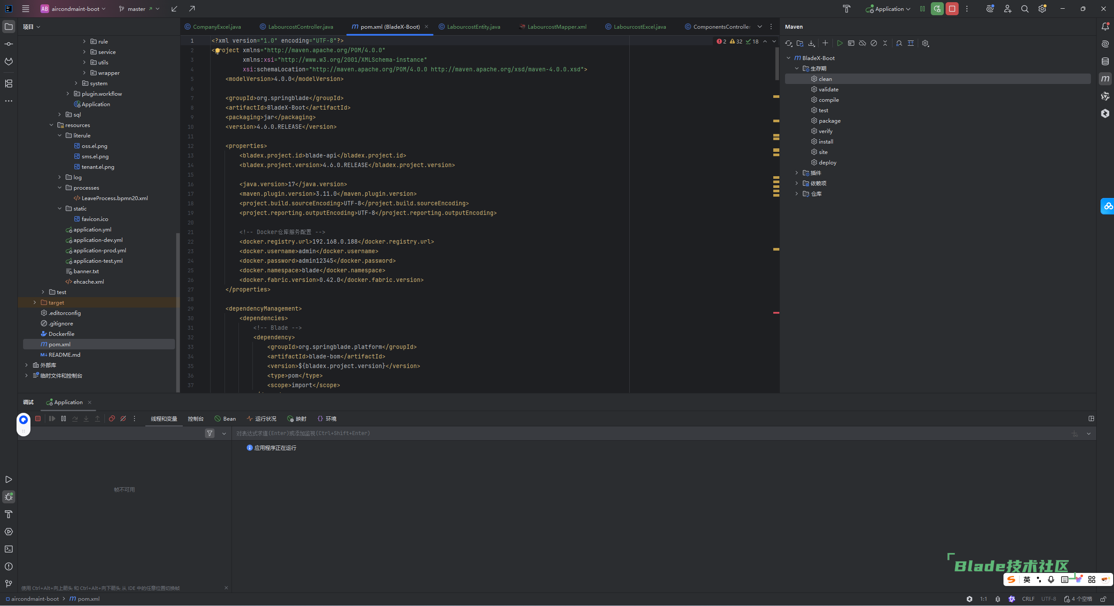Toggle Mute Breakpoints in debug toolbar
This screenshot has width=1114, height=606.
coord(123,419)
